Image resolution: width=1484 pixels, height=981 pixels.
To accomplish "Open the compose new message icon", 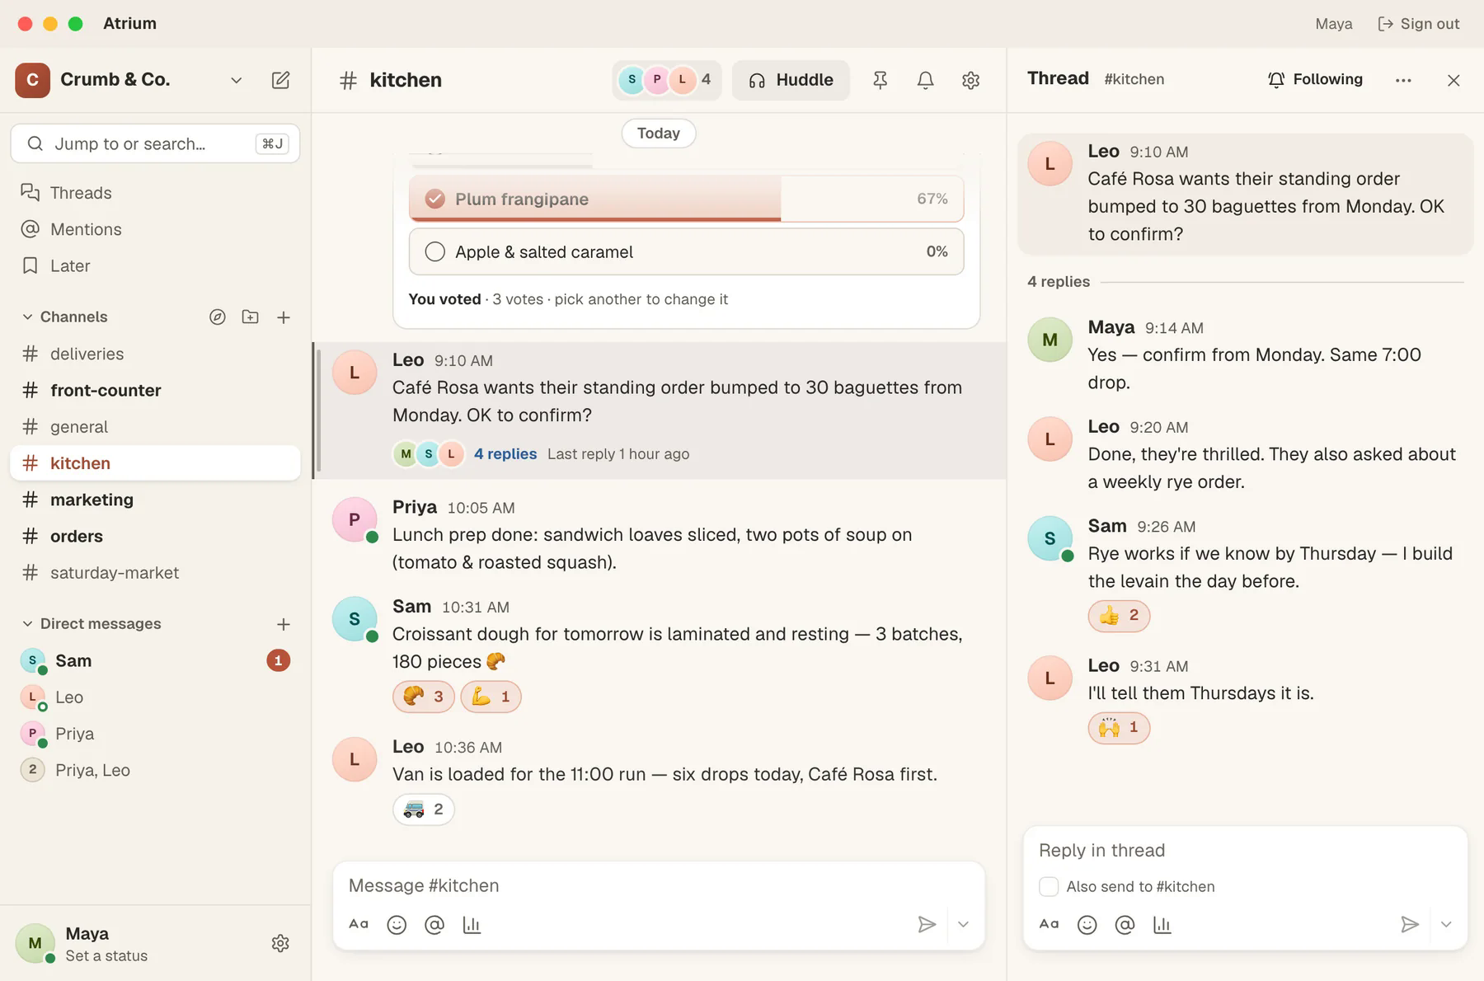I will [280, 80].
